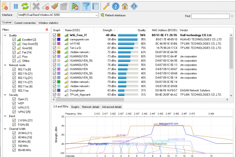Open the Wireless statistics tab
The image size is (236, 157).
(x=48, y=23)
